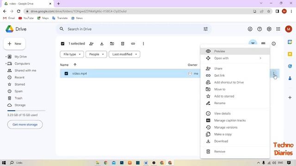Viewport: 296px width, 166px height.
Task: Open the View details info panel icon
Action: click(273, 44)
